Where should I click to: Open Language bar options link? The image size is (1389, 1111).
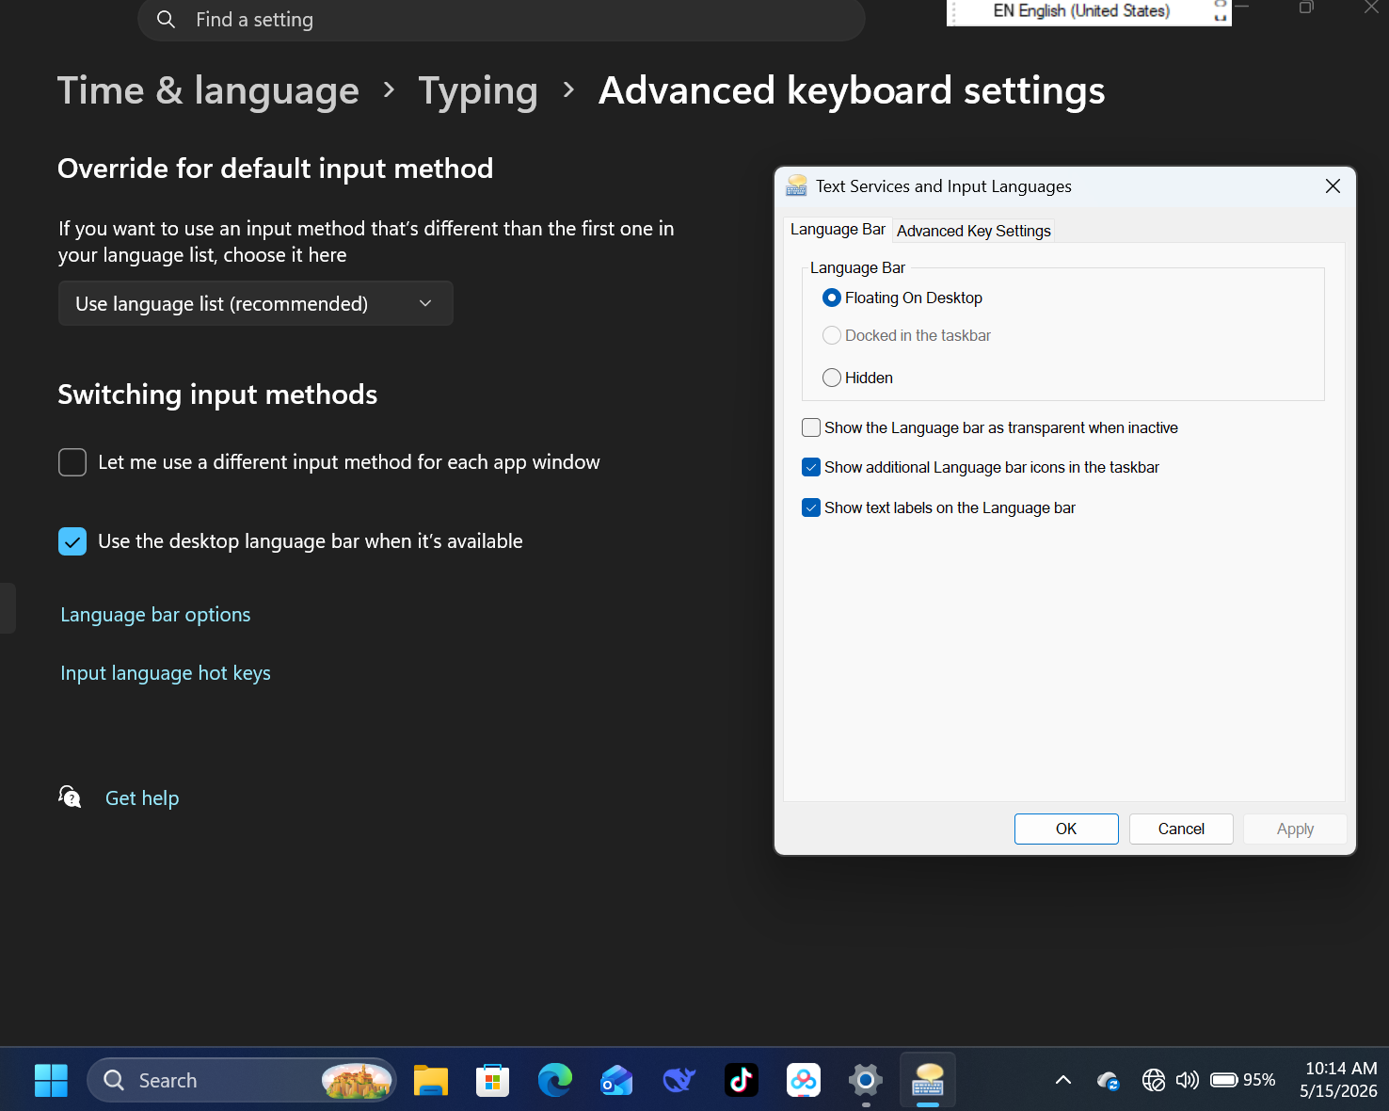[155, 615]
